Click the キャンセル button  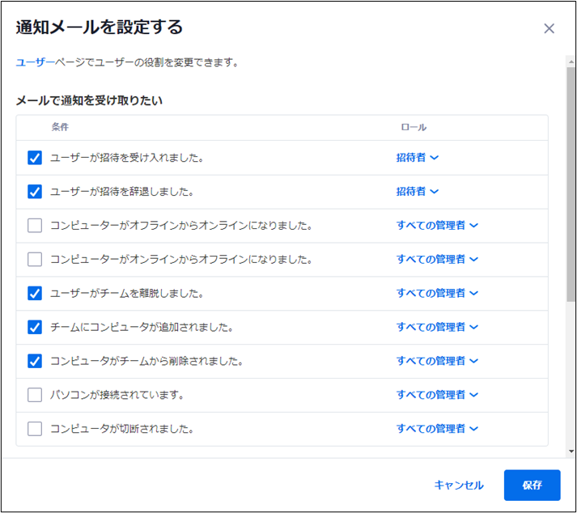(459, 485)
